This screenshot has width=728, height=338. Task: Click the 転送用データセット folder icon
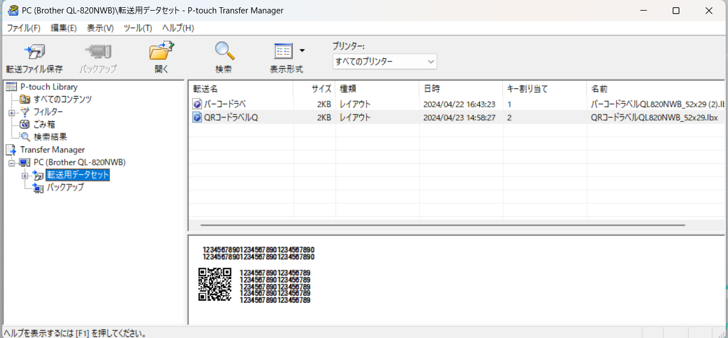38,175
